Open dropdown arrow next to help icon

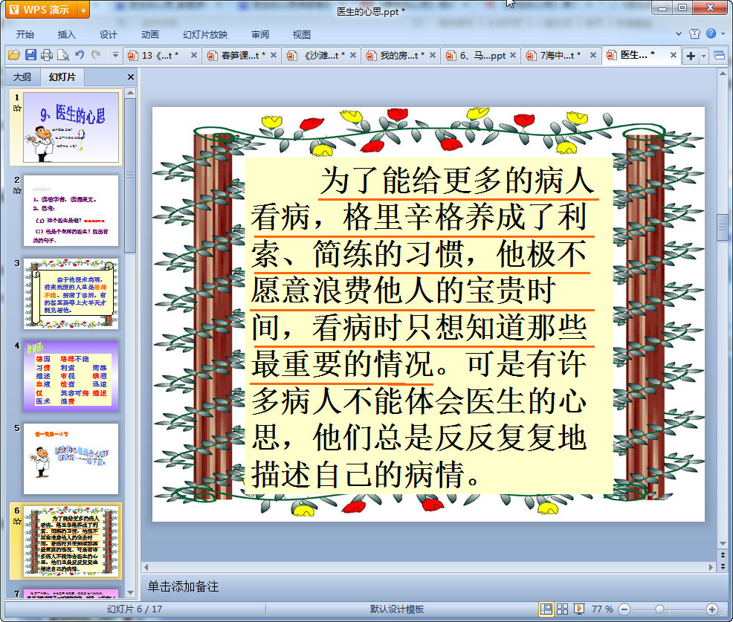click(723, 33)
